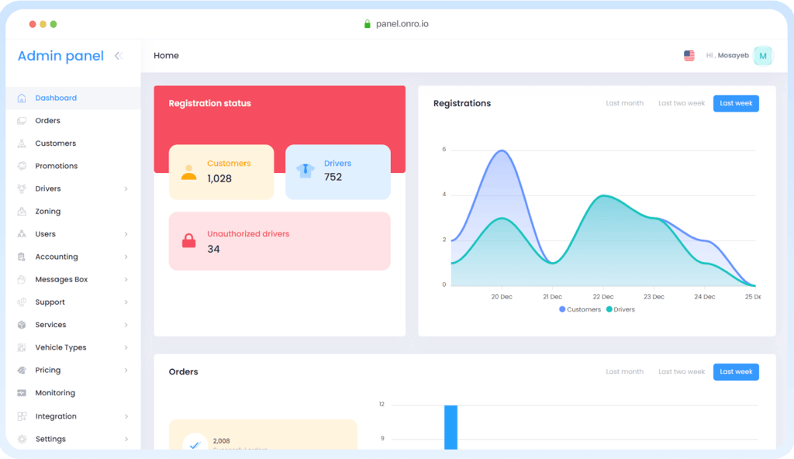The width and height of the screenshot is (794, 459).
Task: Open user profile avatar M
Action: point(763,56)
